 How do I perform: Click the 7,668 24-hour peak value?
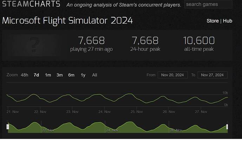(x=145, y=40)
